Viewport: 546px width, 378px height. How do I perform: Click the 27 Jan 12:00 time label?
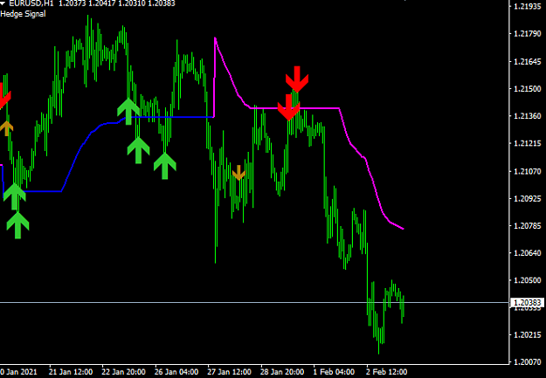[x=230, y=372]
